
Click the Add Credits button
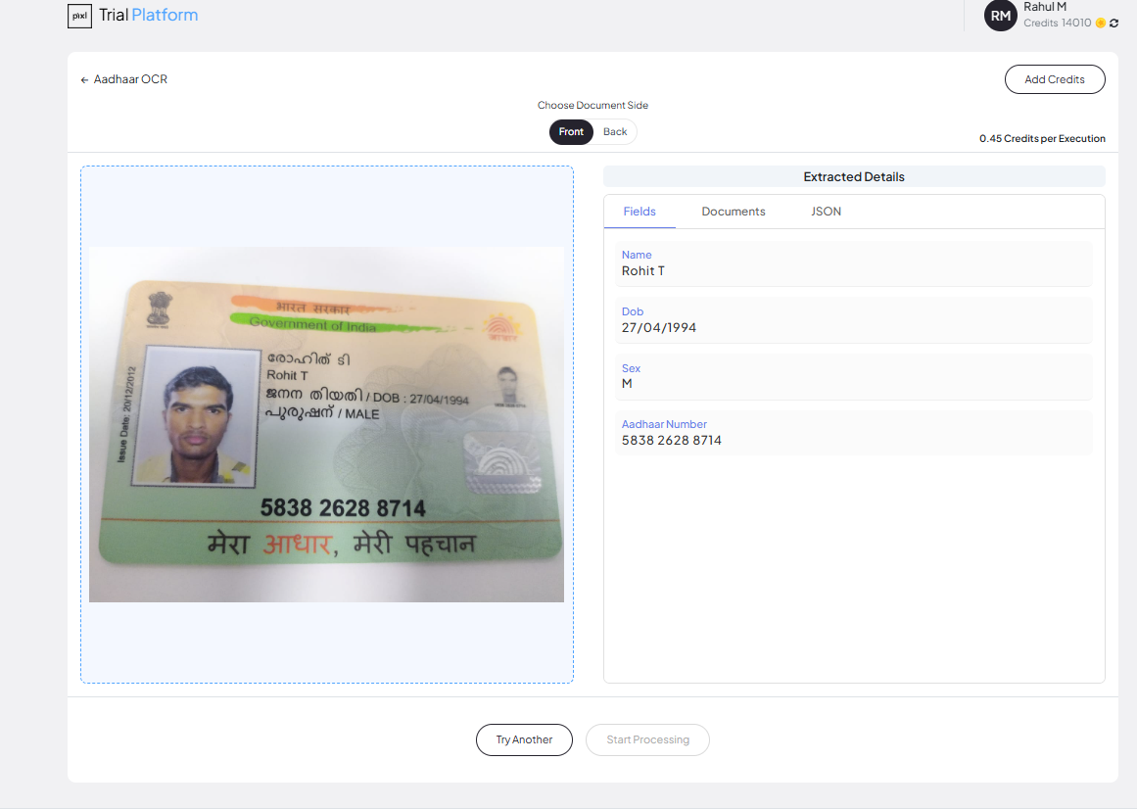click(1055, 78)
